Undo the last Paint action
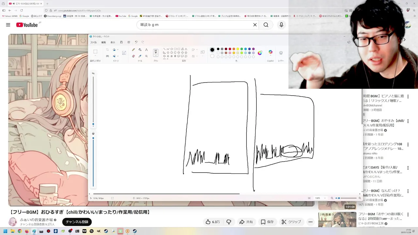This screenshot has height=235, width=418. point(136,42)
